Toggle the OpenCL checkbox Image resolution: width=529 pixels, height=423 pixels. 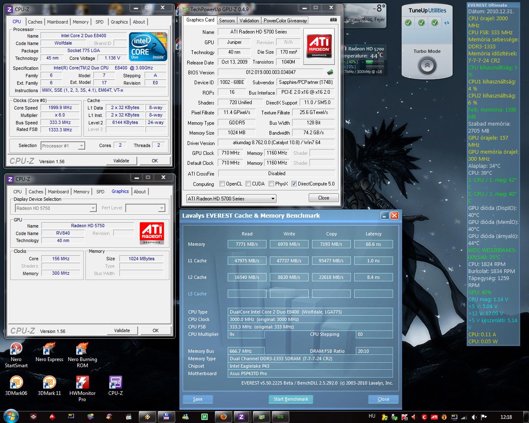[222, 184]
